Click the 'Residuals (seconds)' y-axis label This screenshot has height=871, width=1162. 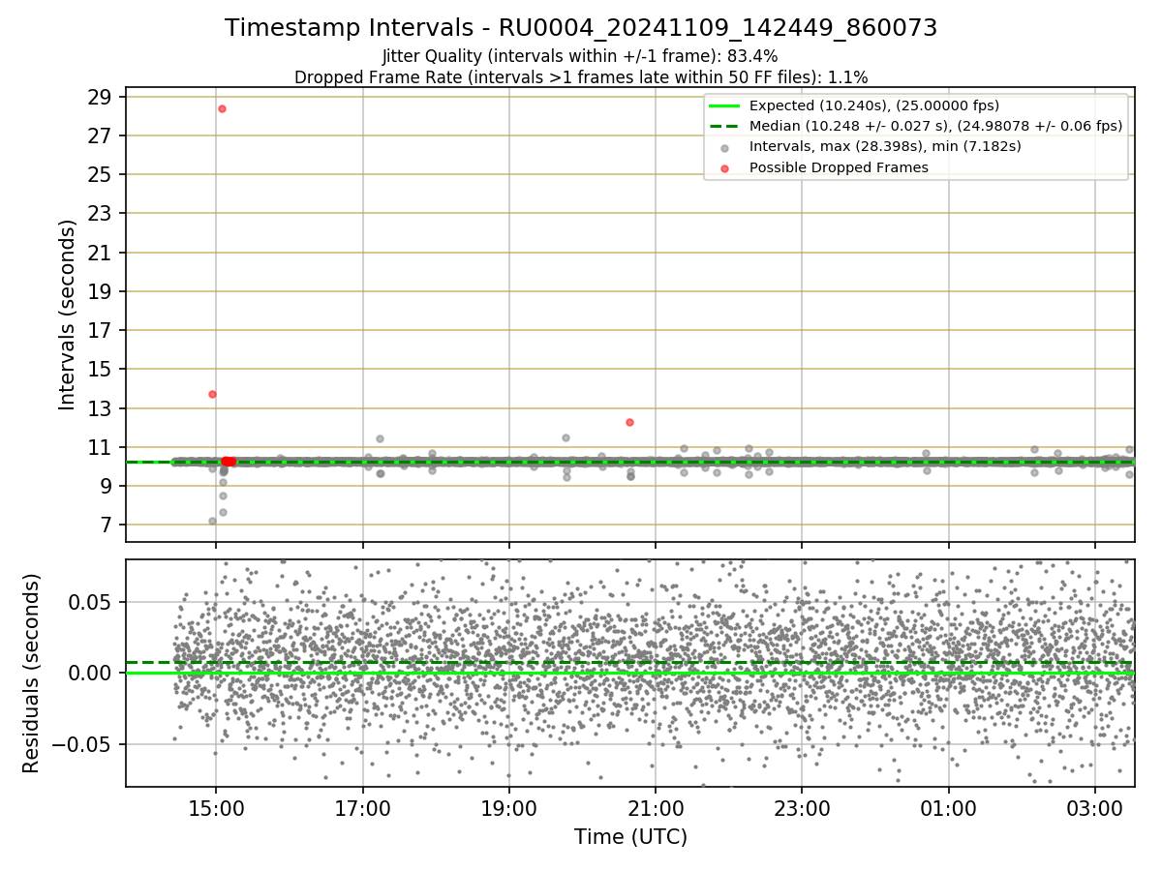tap(31, 673)
